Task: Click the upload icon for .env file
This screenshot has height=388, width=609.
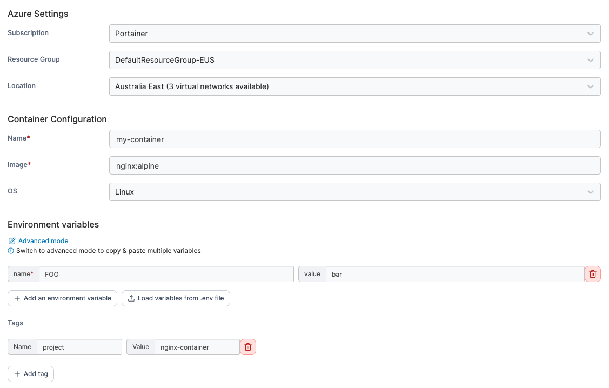Action: pyautogui.click(x=131, y=298)
